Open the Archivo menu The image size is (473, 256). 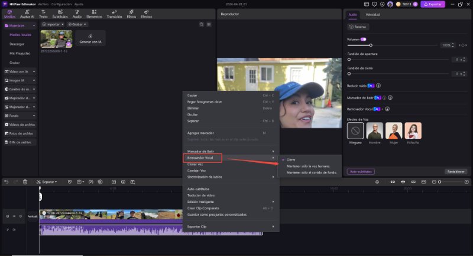click(43, 4)
